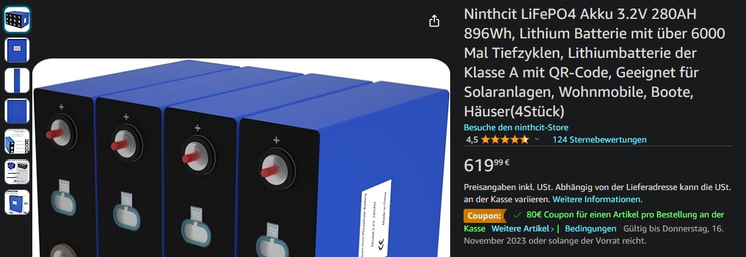The height and width of the screenshot is (257, 746).
Task: Select the fifth thumbnail with specification sheet
Action: click(x=17, y=141)
